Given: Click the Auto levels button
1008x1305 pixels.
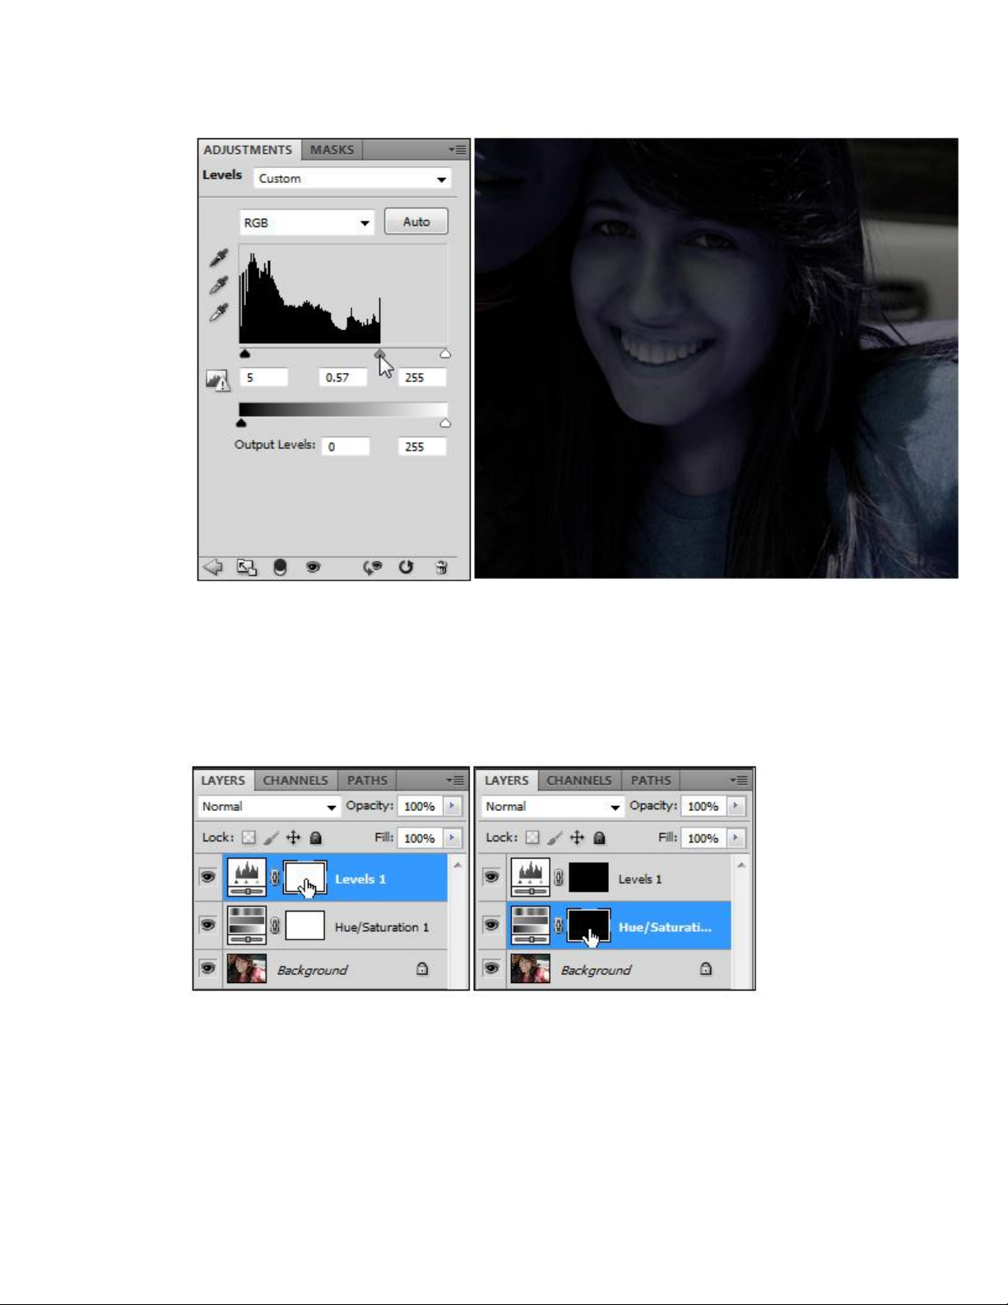Looking at the screenshot, I should (x=416, y=221).
